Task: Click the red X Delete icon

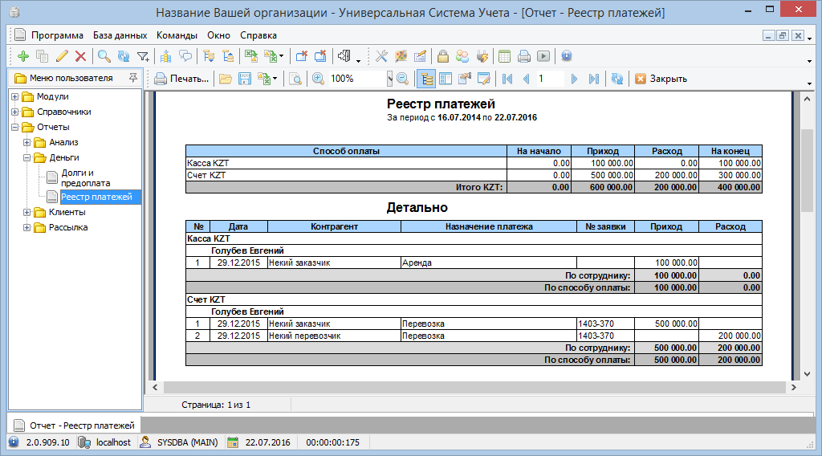Action: 80,56
